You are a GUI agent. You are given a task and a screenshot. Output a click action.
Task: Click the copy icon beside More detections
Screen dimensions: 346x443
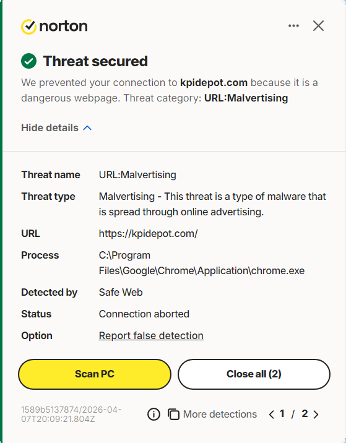(173, 415)
